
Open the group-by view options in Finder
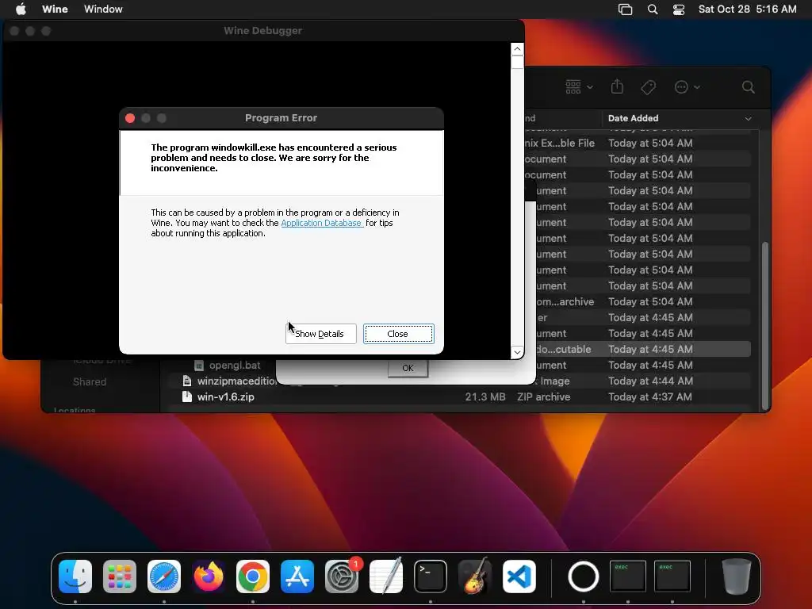(x=579, y=87)
